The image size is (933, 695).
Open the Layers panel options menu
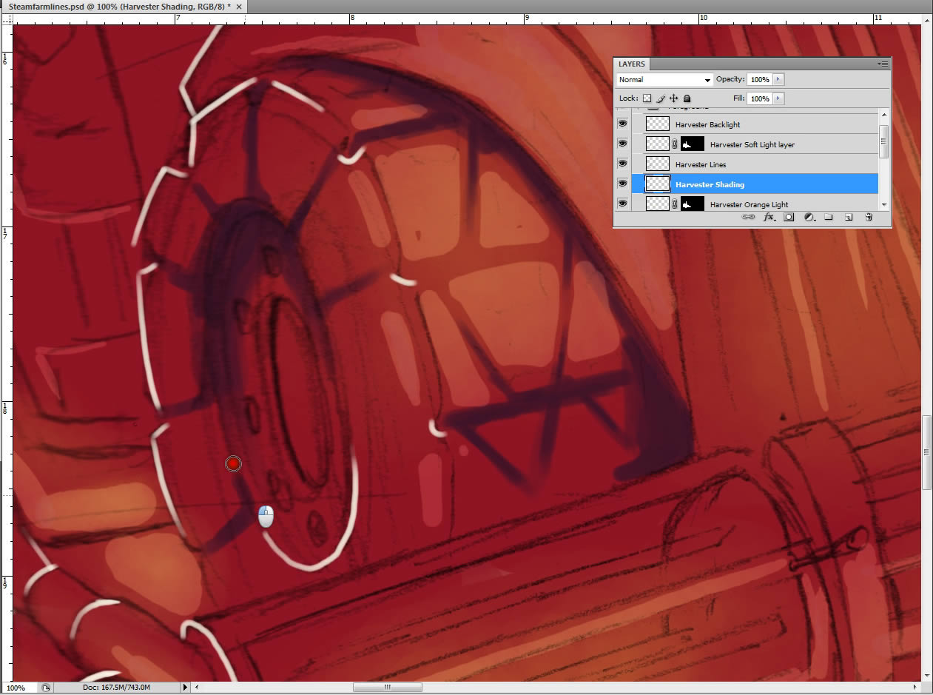tap(883, 64)
